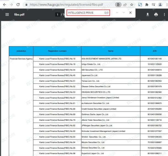This screenshot has height=156, width=168.
Task: Select the Name column header
Action: 111,51
